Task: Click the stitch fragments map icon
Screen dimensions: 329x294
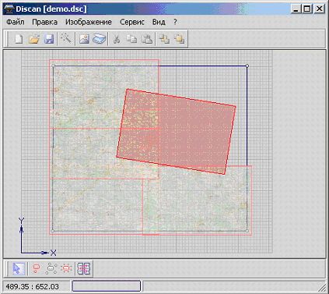Action: click(x=84, y=268)
